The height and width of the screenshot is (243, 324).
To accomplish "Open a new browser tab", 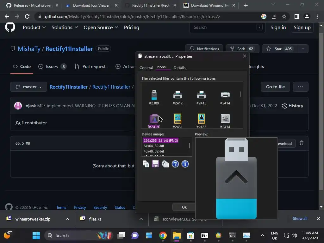I will (x=246, y=5).
